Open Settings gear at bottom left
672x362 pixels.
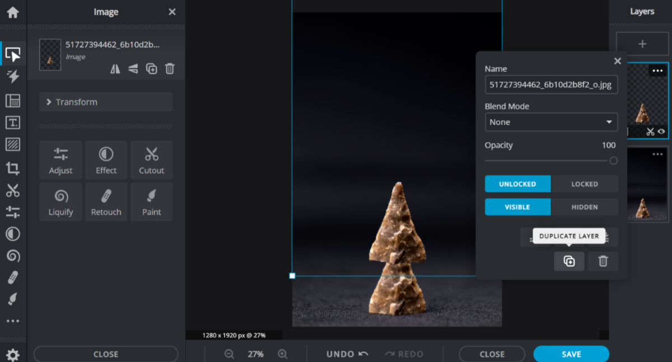click(12, 354)
